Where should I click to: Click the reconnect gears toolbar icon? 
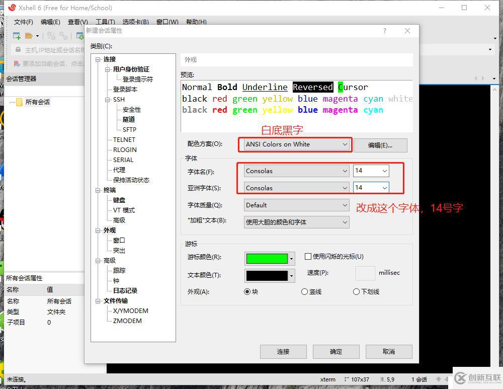pos(63,36)
